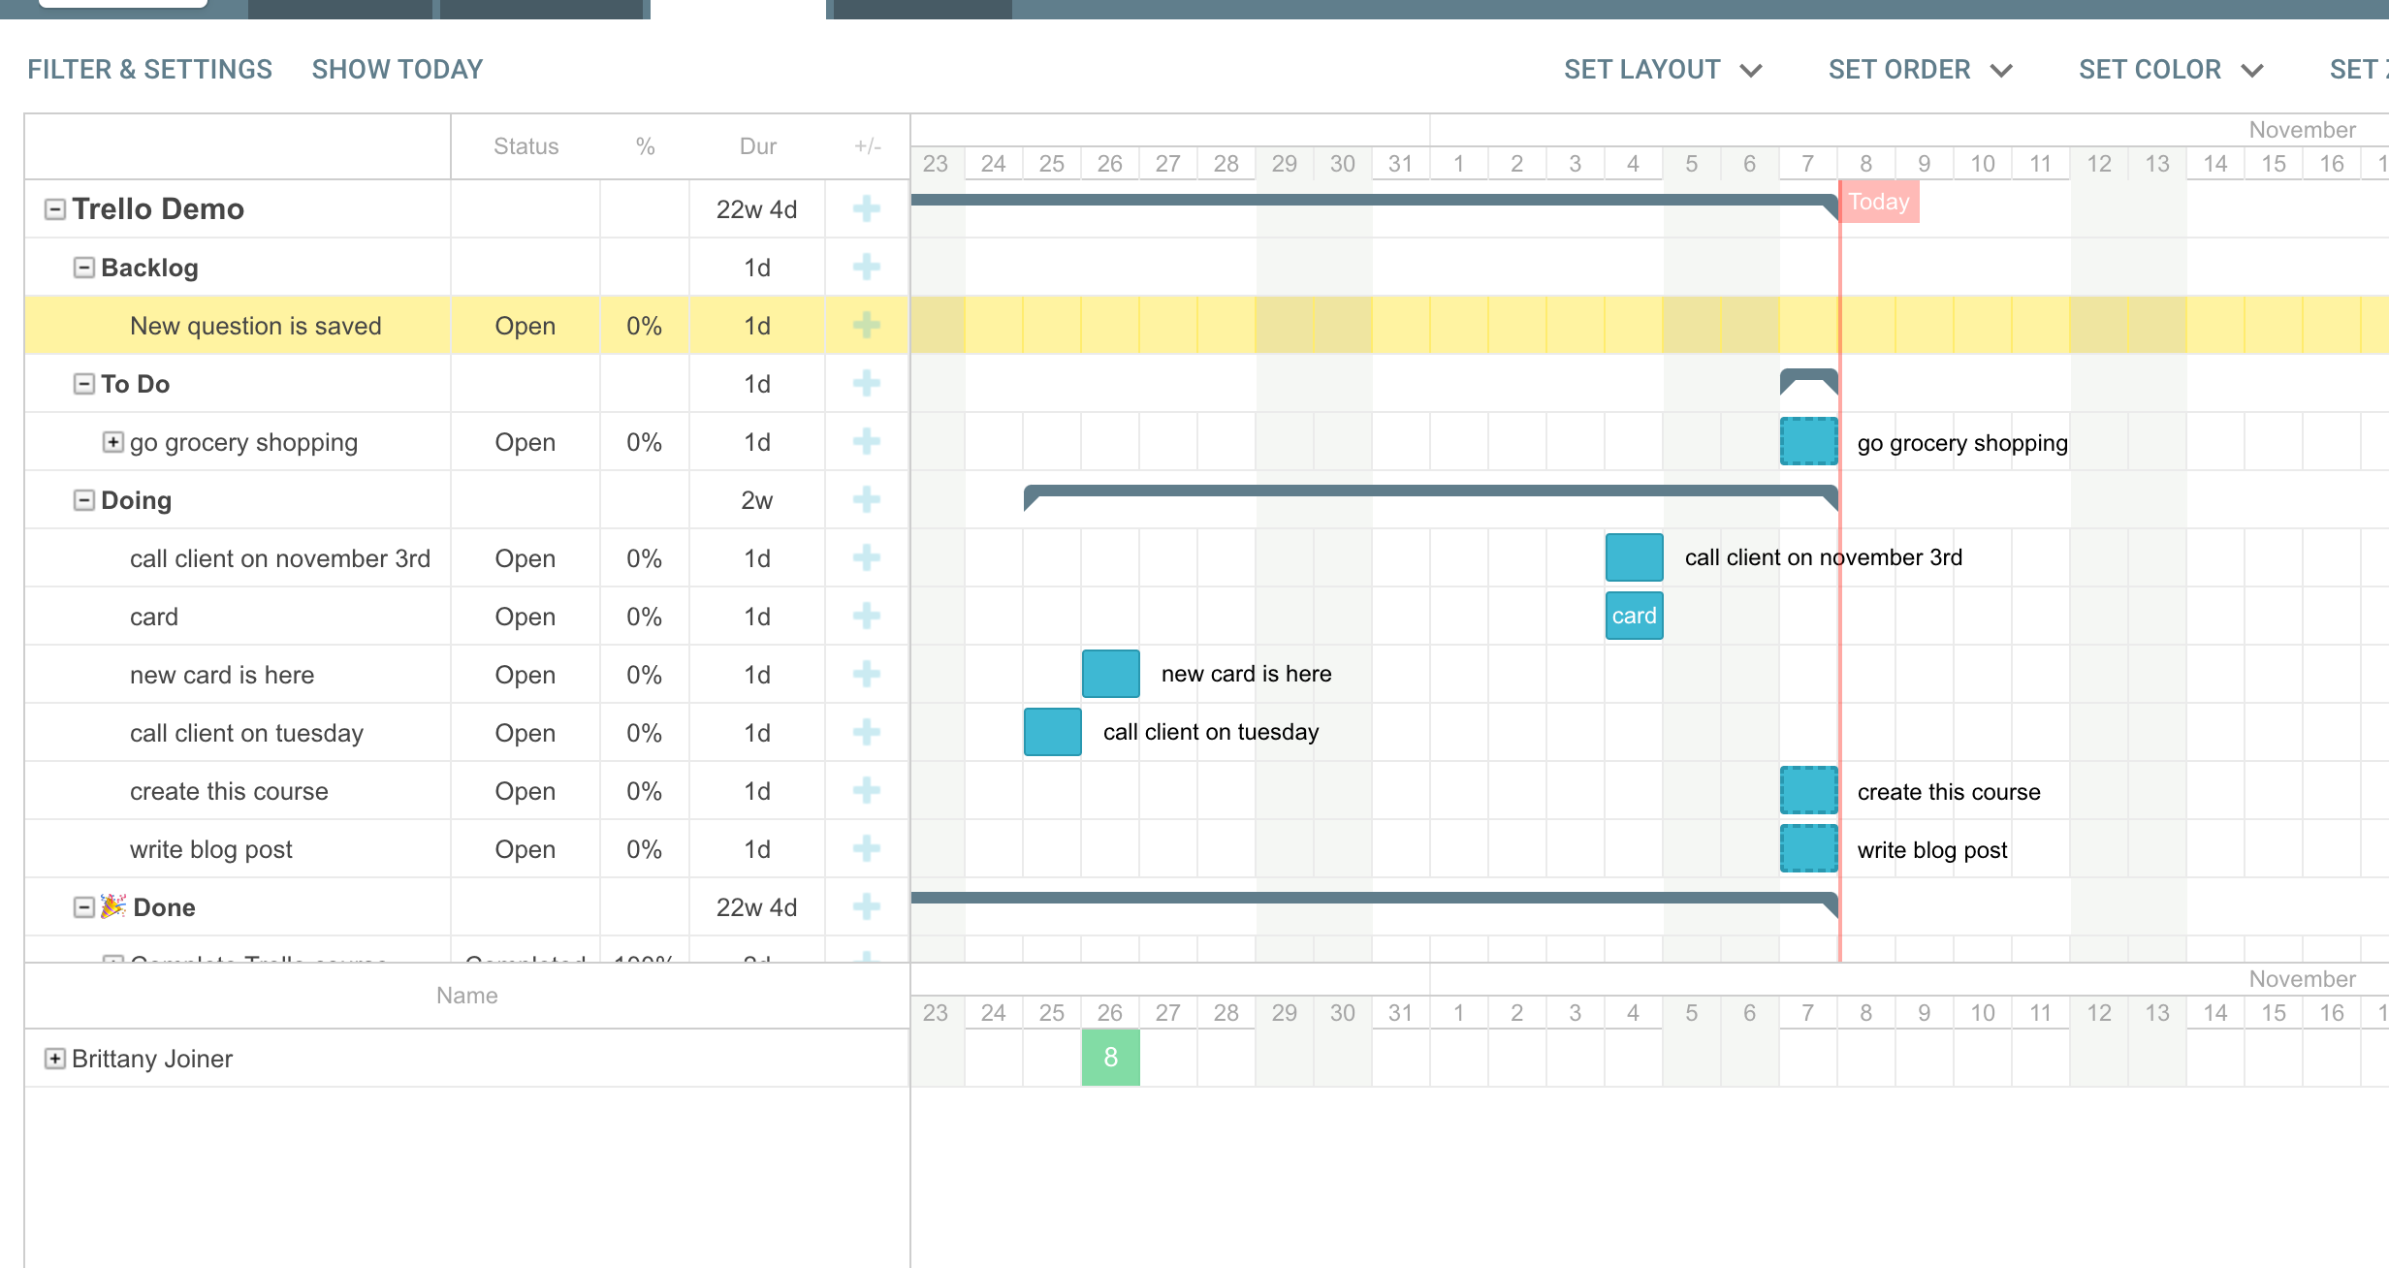
Task: Click the SHOW TODAY button
Action: [396, 69]
